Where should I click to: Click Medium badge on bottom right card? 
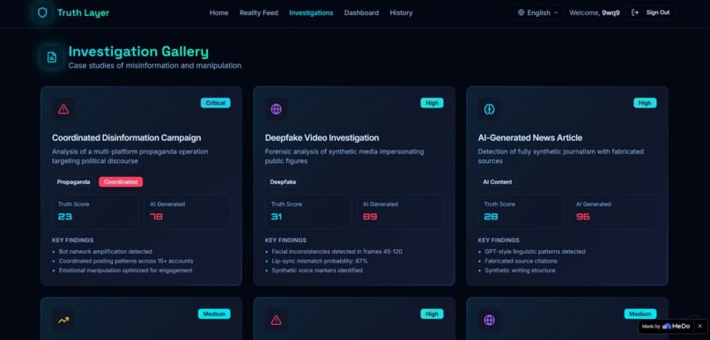click(640, 314)
